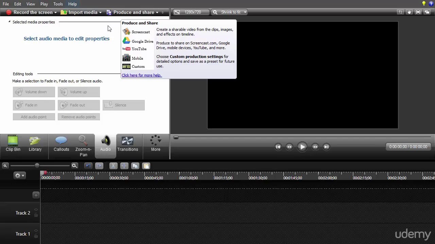Click the Redo icon on timeline toolbar
The height and width of the screenshot is (244, 435).
coord(99,166)
